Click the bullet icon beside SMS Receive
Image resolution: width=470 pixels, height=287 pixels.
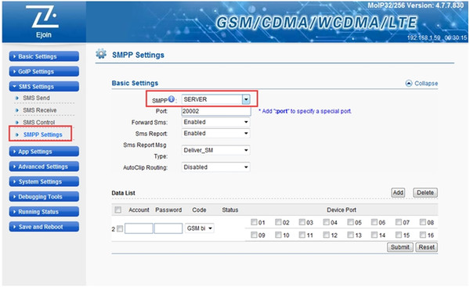(17, 110)
